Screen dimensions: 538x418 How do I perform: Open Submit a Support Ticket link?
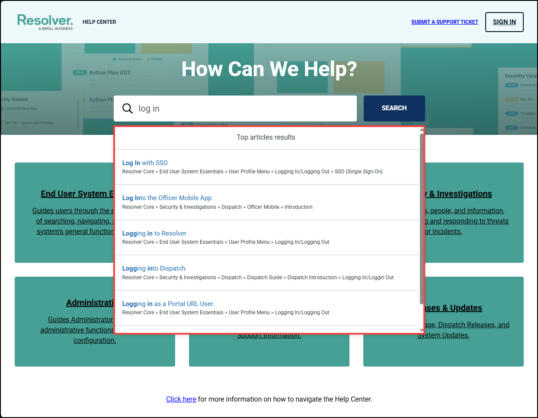(x=445, y=22)
